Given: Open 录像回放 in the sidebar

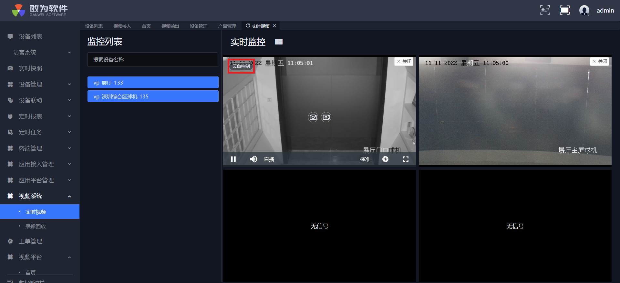Looking at the screenshot, I should 36,226.
